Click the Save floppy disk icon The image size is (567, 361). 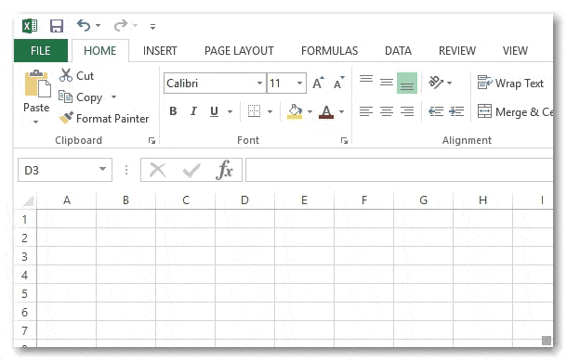[x=57, y=26]
